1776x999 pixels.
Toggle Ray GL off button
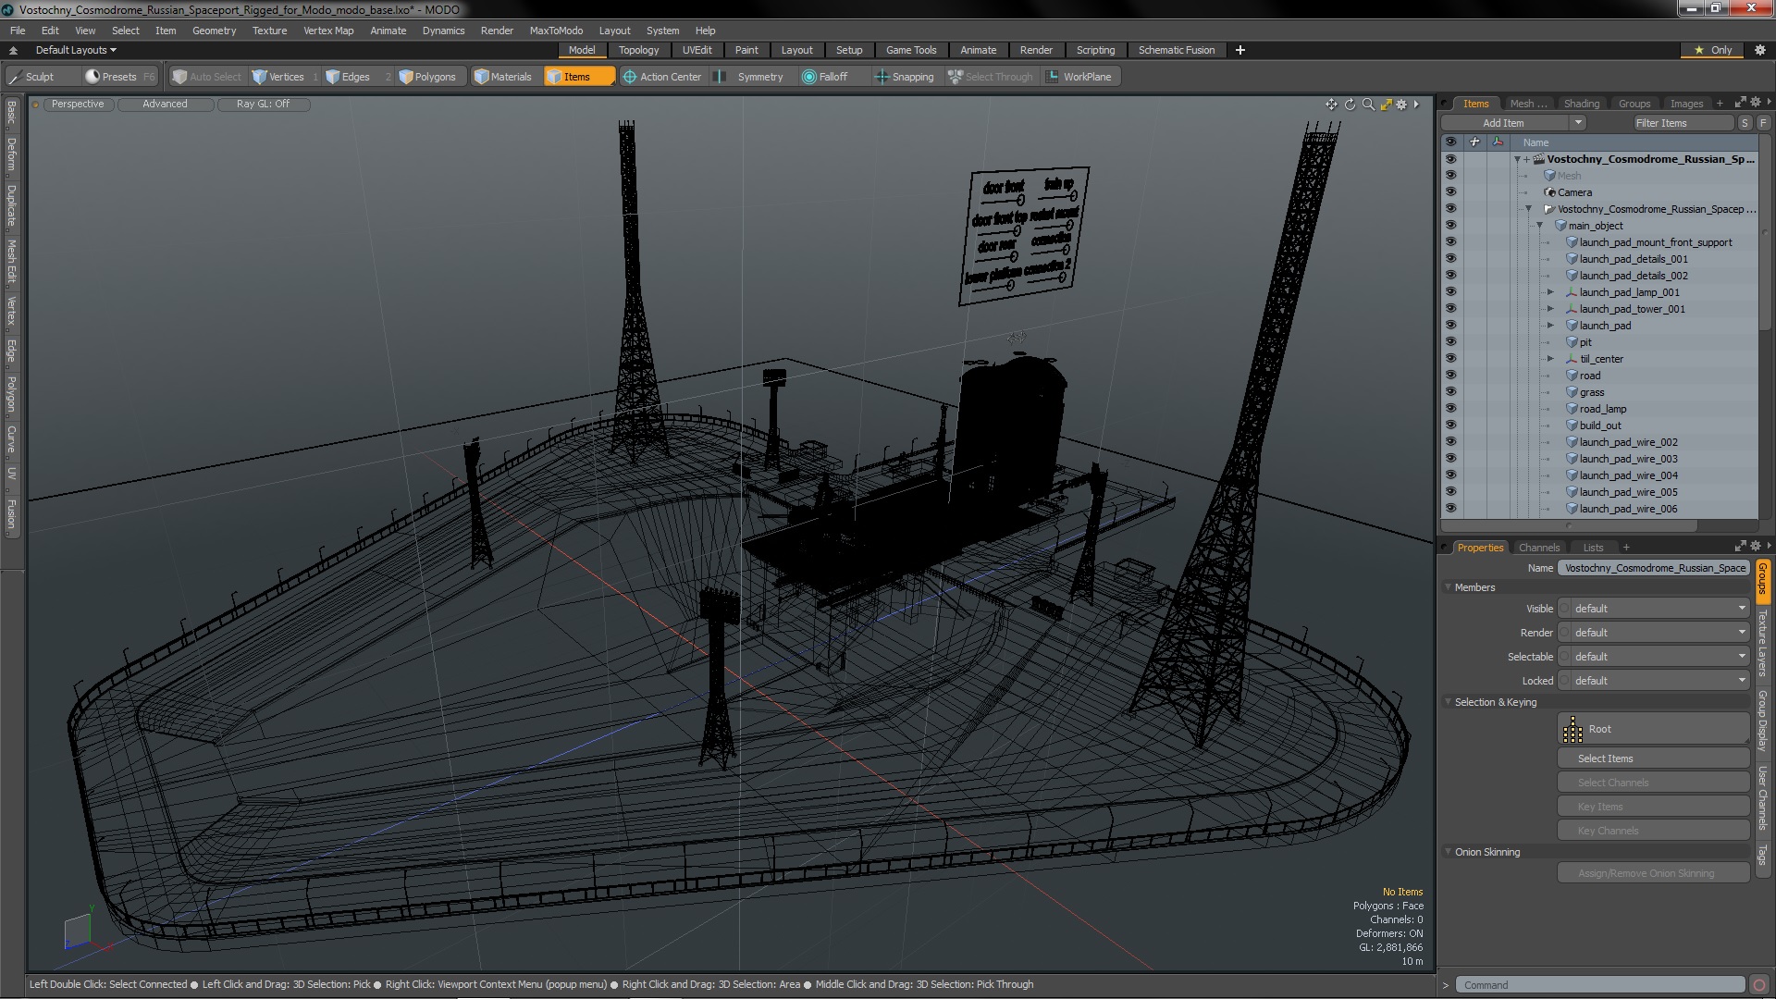click(x=263, y=105)
